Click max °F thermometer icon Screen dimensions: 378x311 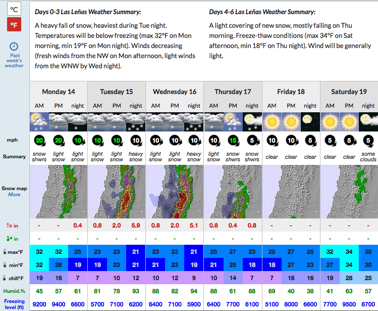pos(5,252)
